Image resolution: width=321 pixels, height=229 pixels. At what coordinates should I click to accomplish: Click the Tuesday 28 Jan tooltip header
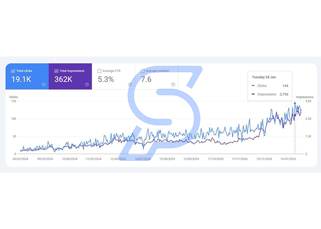coord(264,77)
